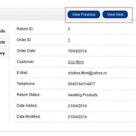Open the Cris Iftimi customer link
The width and height of the screenshot is (136, 136).
pos(76,62)
